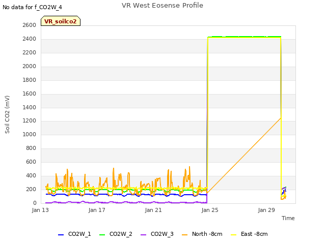
Task: Click the purple CO2W_3 legend color marker
Action: (143, 235)
